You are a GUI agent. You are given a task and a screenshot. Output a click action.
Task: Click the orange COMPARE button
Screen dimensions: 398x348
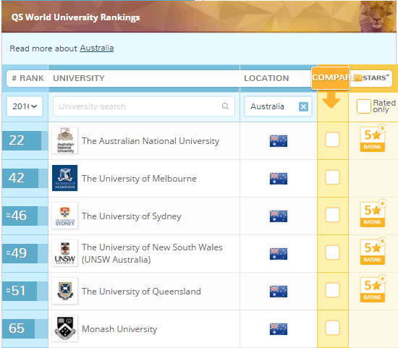[331, 77]
